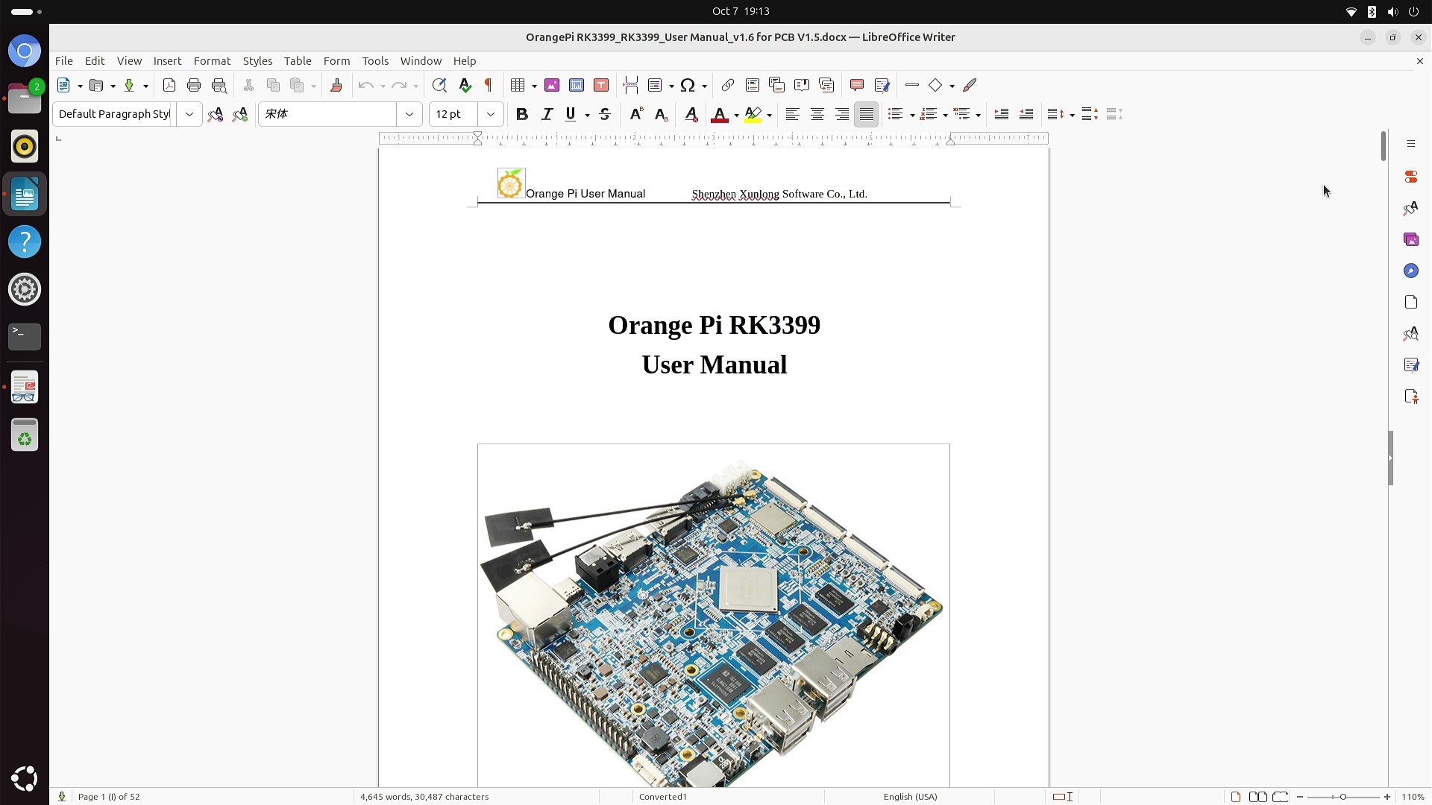Apply the yellow highlighting color
This screenshot has width=1432, height=805.
(753, 114)
